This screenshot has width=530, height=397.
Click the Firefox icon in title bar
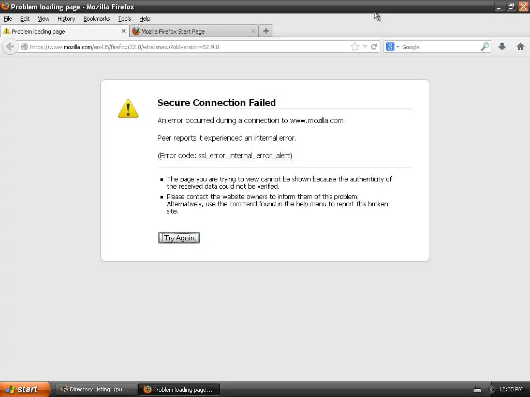[5, 6]
